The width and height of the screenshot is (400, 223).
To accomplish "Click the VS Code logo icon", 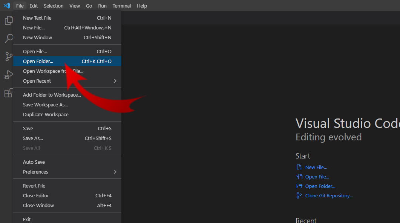I will [x=7, y=6].
